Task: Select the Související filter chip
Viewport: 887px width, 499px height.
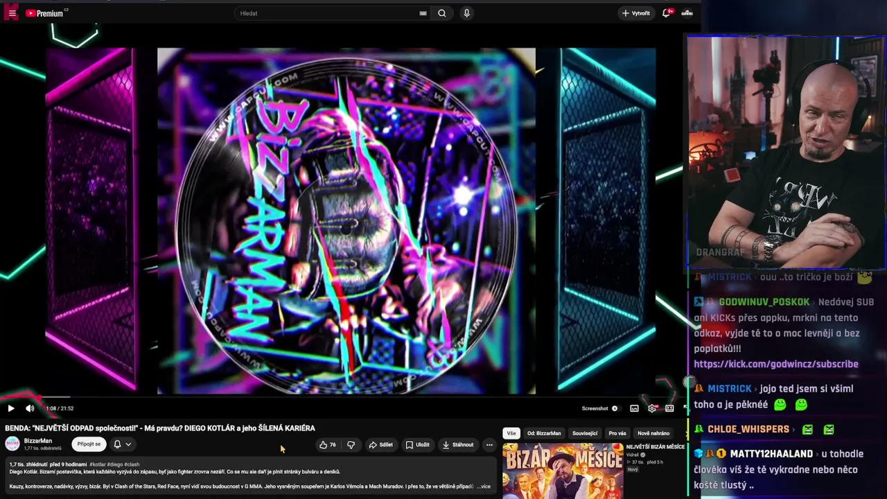Action: [x=585, y=433]
